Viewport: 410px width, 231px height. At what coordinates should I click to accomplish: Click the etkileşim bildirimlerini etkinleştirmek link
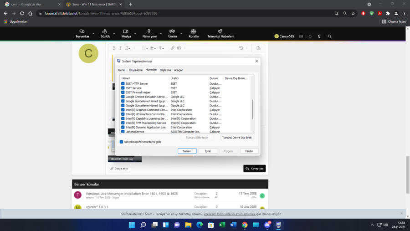point(229,214)
